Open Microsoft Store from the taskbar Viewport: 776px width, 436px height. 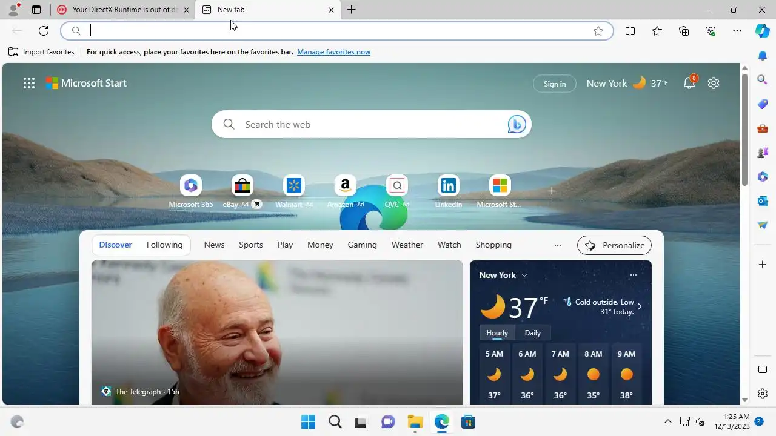point(468,421)
